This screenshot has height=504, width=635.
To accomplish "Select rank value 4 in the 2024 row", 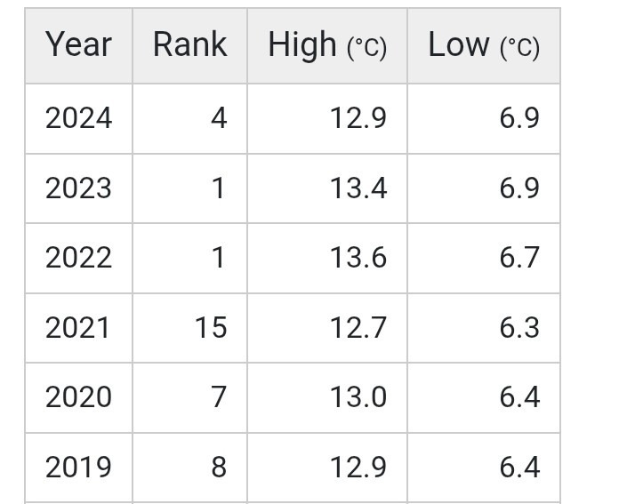I will coord(219,118).
